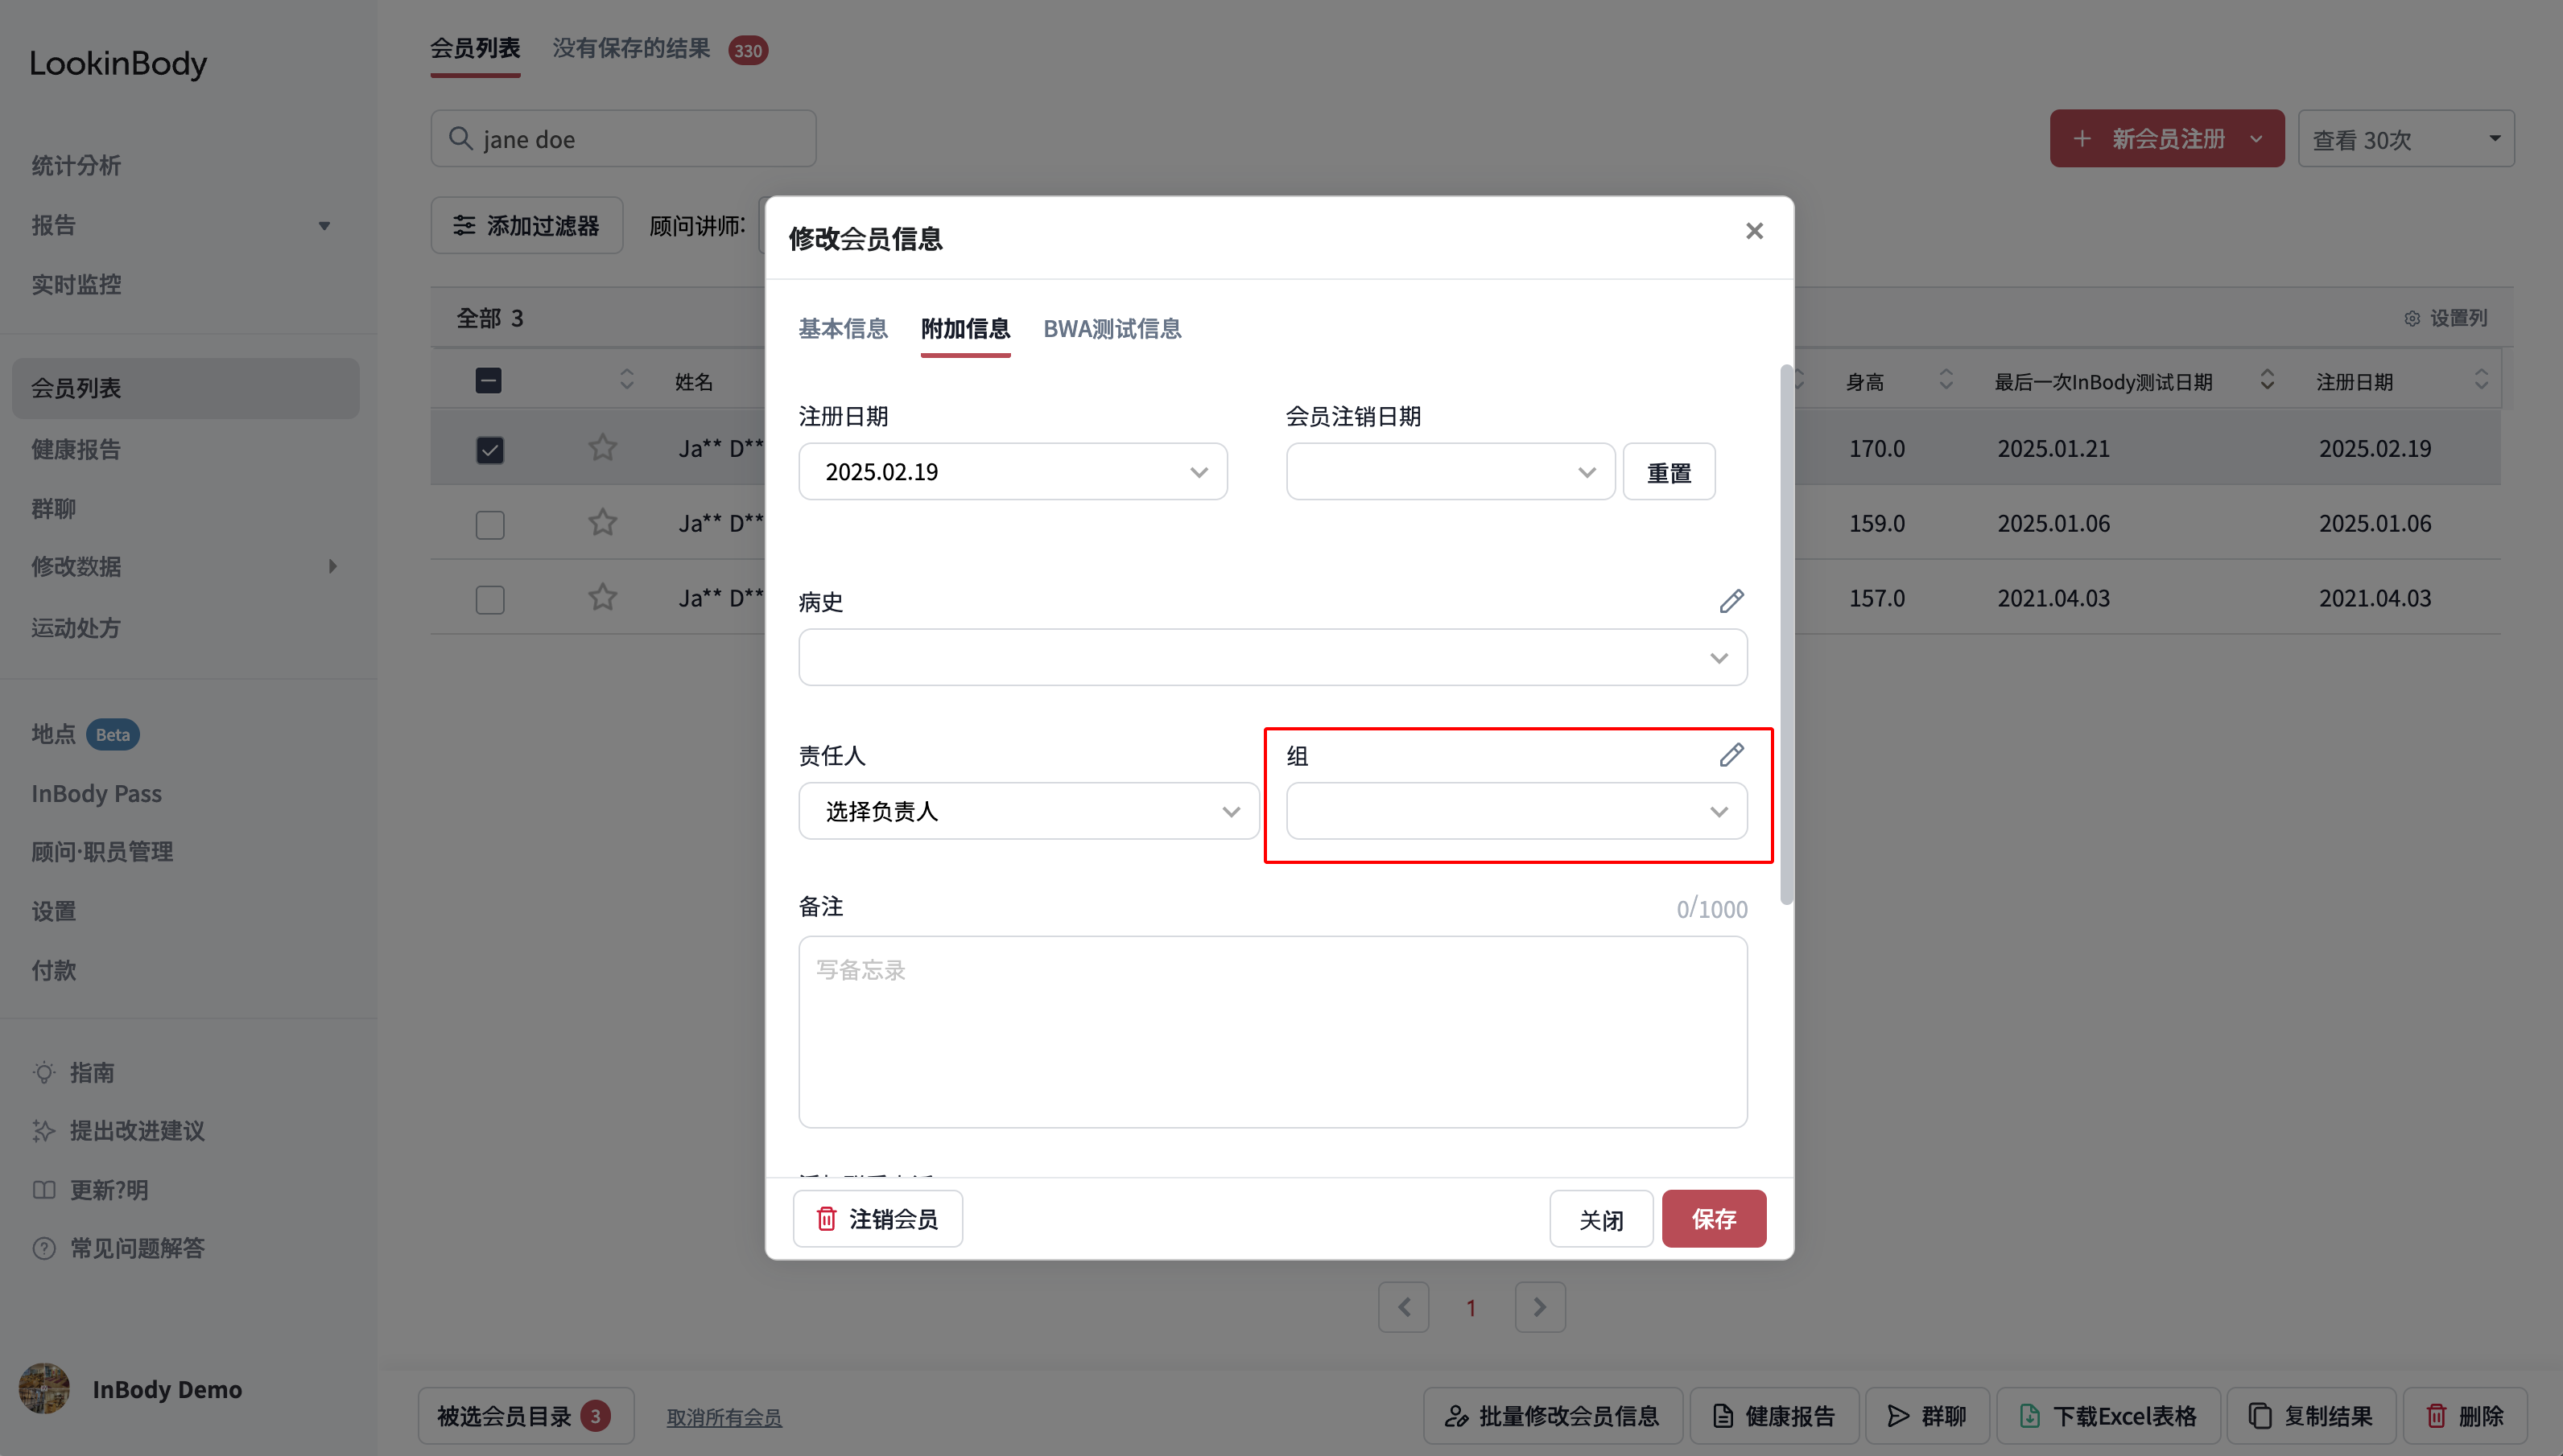
Task: Close the 修改会员信息 dialog with X
Action: pyautogui.click(x=1754, y=231)
